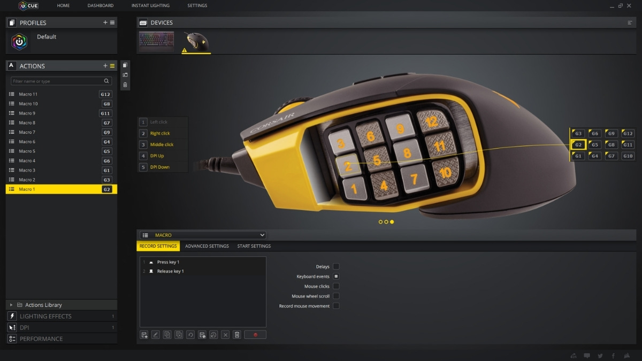The width and height of the screenshot is (642, 361).
Task: Select button G2 in the side button grid
Action: click(x=578, y=144)
